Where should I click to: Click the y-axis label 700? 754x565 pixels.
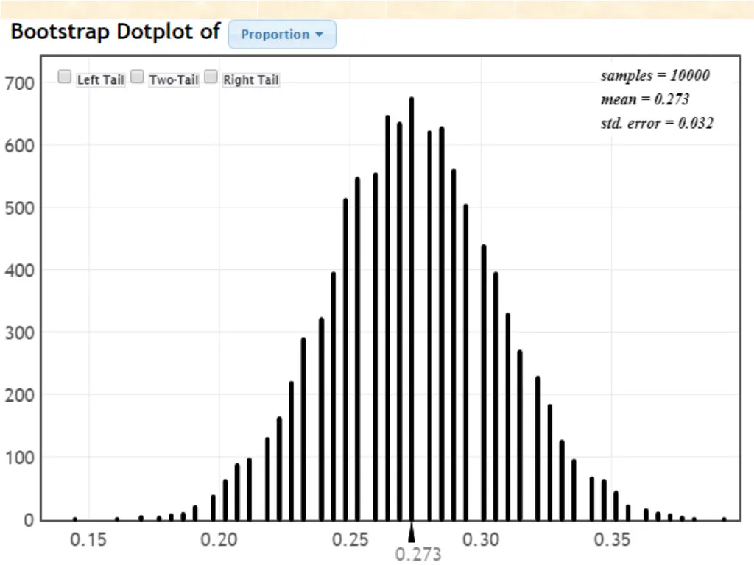pyautogui.click(x=20, y=84)
